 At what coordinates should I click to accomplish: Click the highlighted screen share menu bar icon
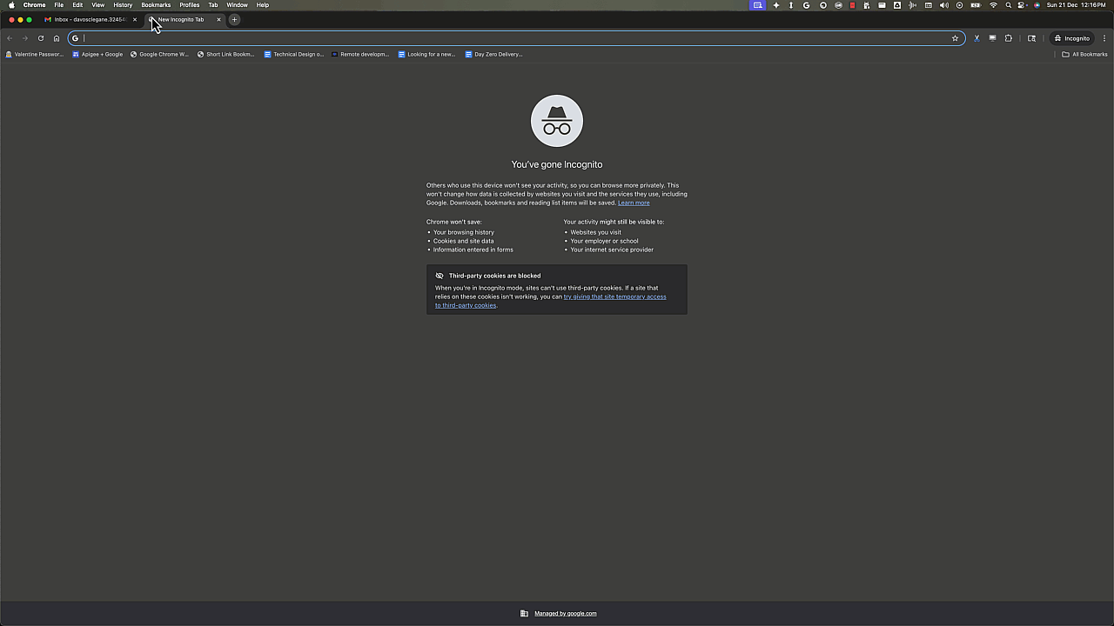coord(757,5)
